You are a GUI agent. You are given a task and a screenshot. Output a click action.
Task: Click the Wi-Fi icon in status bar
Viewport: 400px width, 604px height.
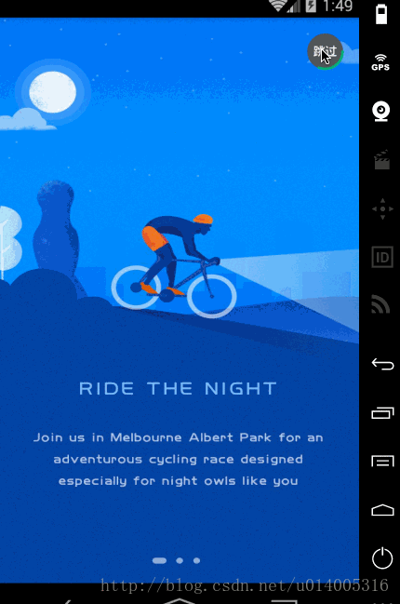278,6
